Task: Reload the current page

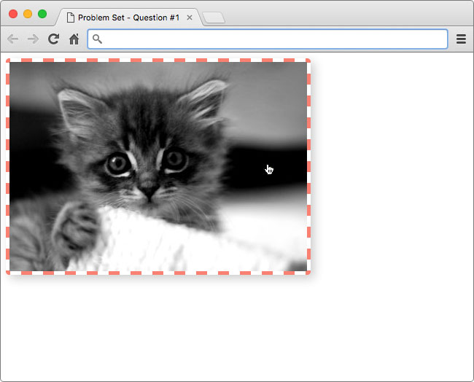Action: coord(53,39)
